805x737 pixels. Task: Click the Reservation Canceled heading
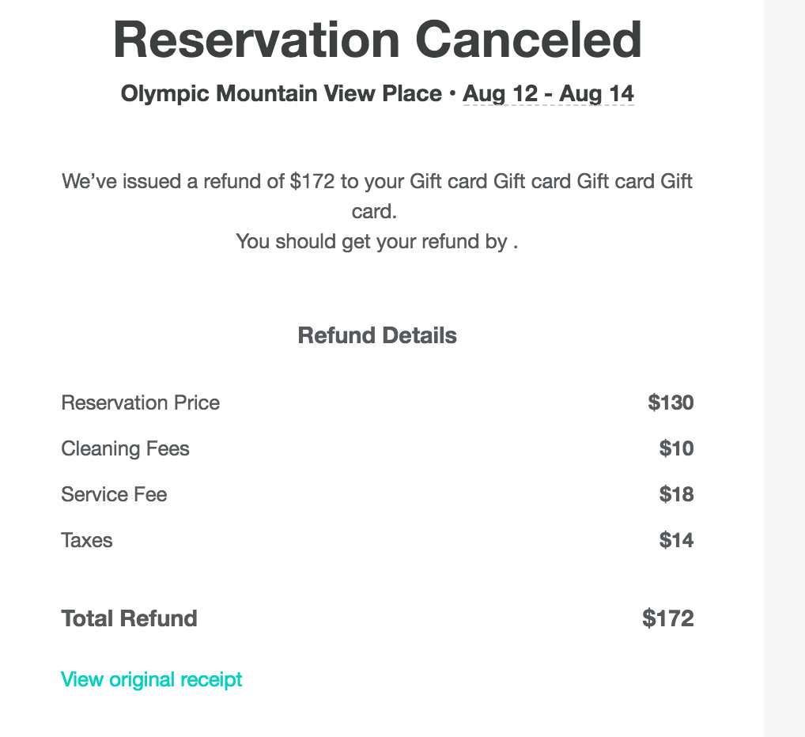[377, 40]
